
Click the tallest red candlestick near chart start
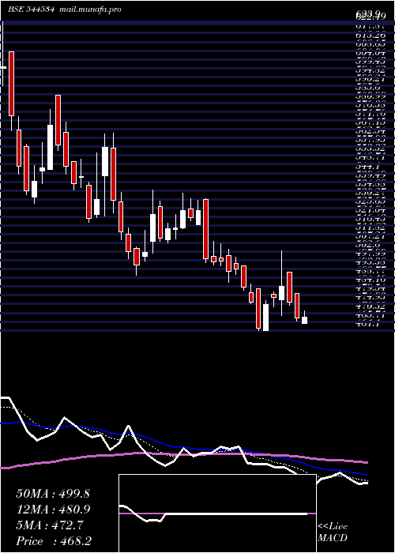(12, 84)
